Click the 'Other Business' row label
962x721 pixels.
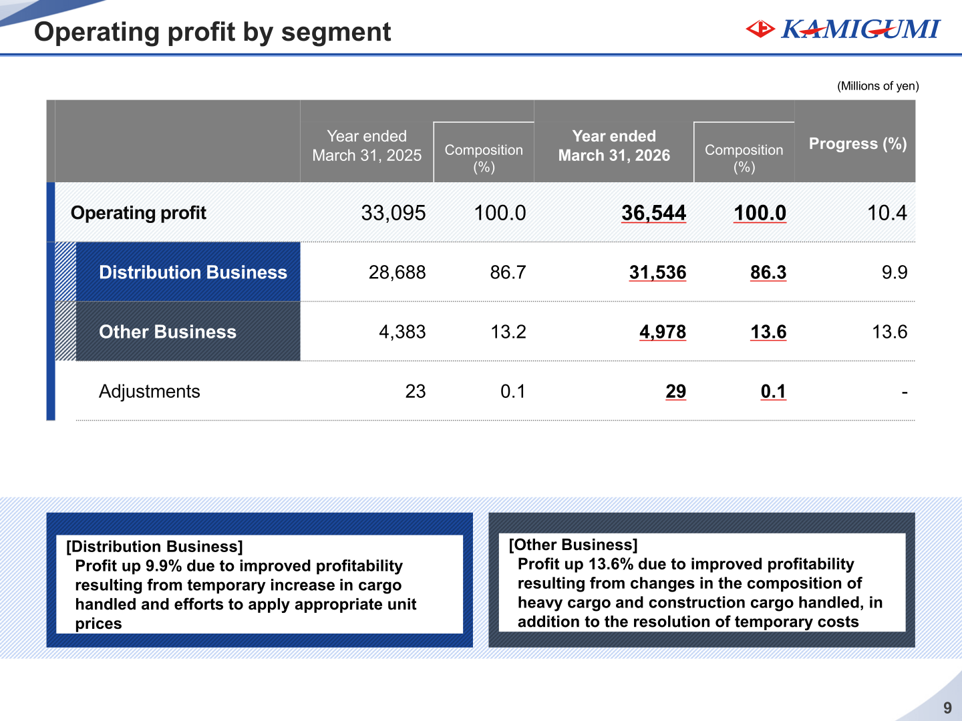tap(168, 332)
